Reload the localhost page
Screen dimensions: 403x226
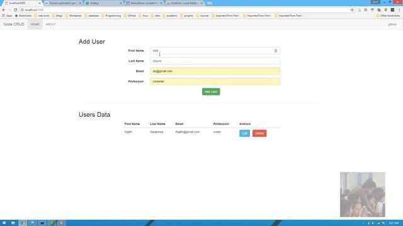click(x=15, y=10)
